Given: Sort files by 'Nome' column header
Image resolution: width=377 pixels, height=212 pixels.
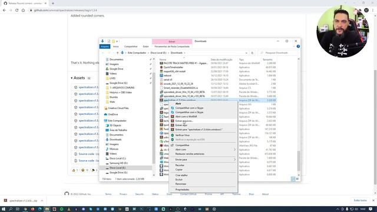Looking at the screenshot, I should pyautogui.click(x=163, y=59).
